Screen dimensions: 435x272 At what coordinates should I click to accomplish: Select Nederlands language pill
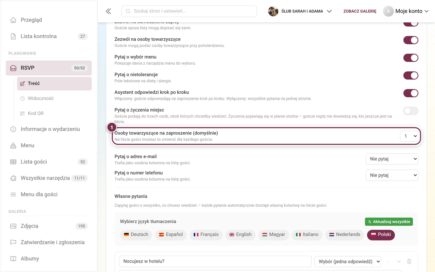[345, 235]
